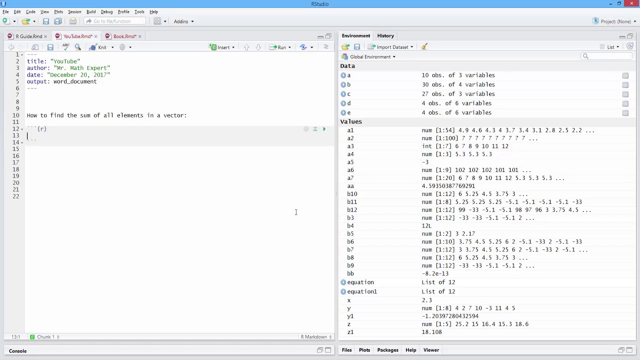Save the workspace in the Environment pane
The width and height of the screenshot is (640, 360).
coord(357,46)
